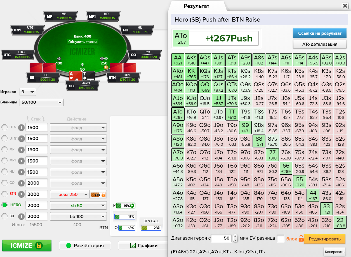Open ATo детализация button

click(320, 44)
